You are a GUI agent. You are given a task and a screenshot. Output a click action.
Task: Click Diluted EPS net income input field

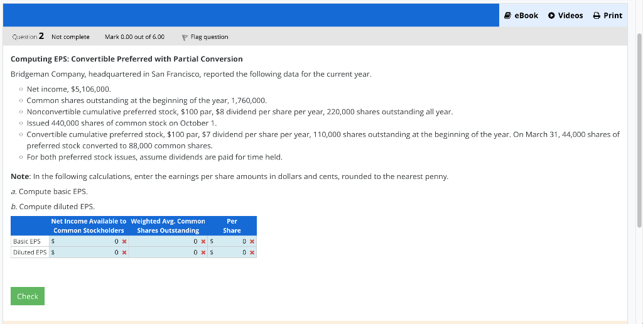[88, 252]
